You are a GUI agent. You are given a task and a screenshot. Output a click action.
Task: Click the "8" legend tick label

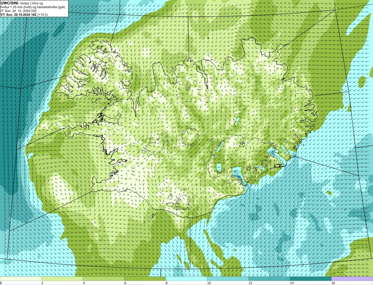click(166, 283)
